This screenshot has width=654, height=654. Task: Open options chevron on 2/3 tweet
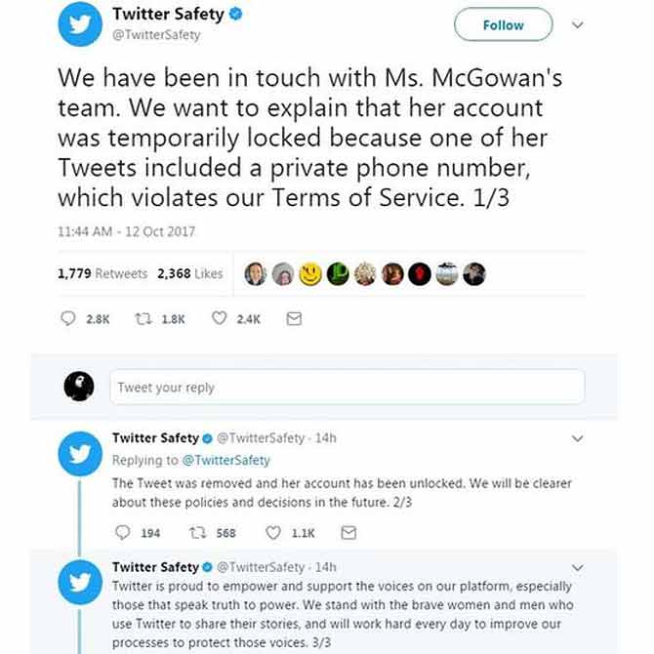coord(577,439)
